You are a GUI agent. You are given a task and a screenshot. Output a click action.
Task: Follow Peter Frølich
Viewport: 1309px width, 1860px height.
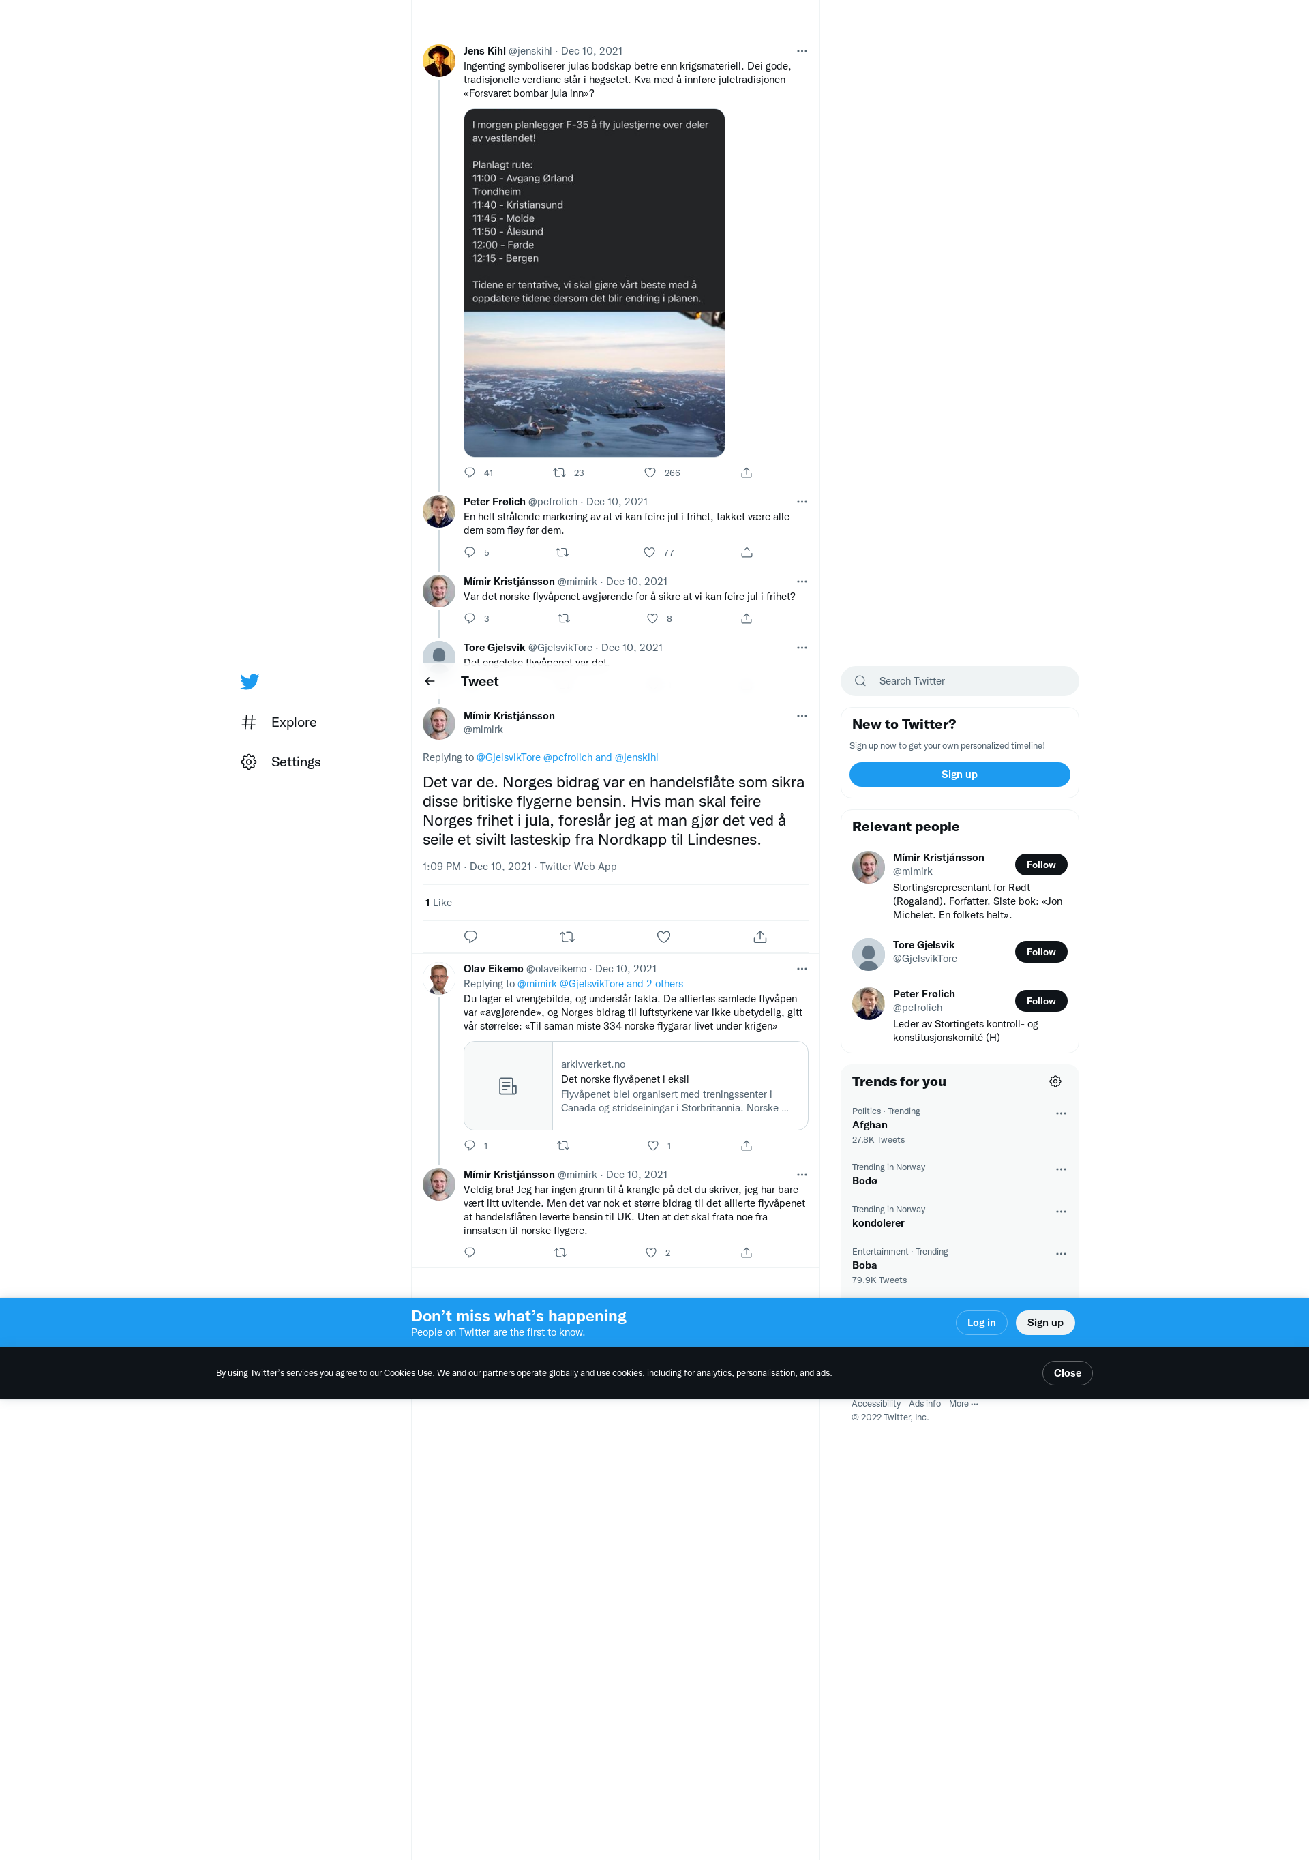(x=1041, y=1002)
